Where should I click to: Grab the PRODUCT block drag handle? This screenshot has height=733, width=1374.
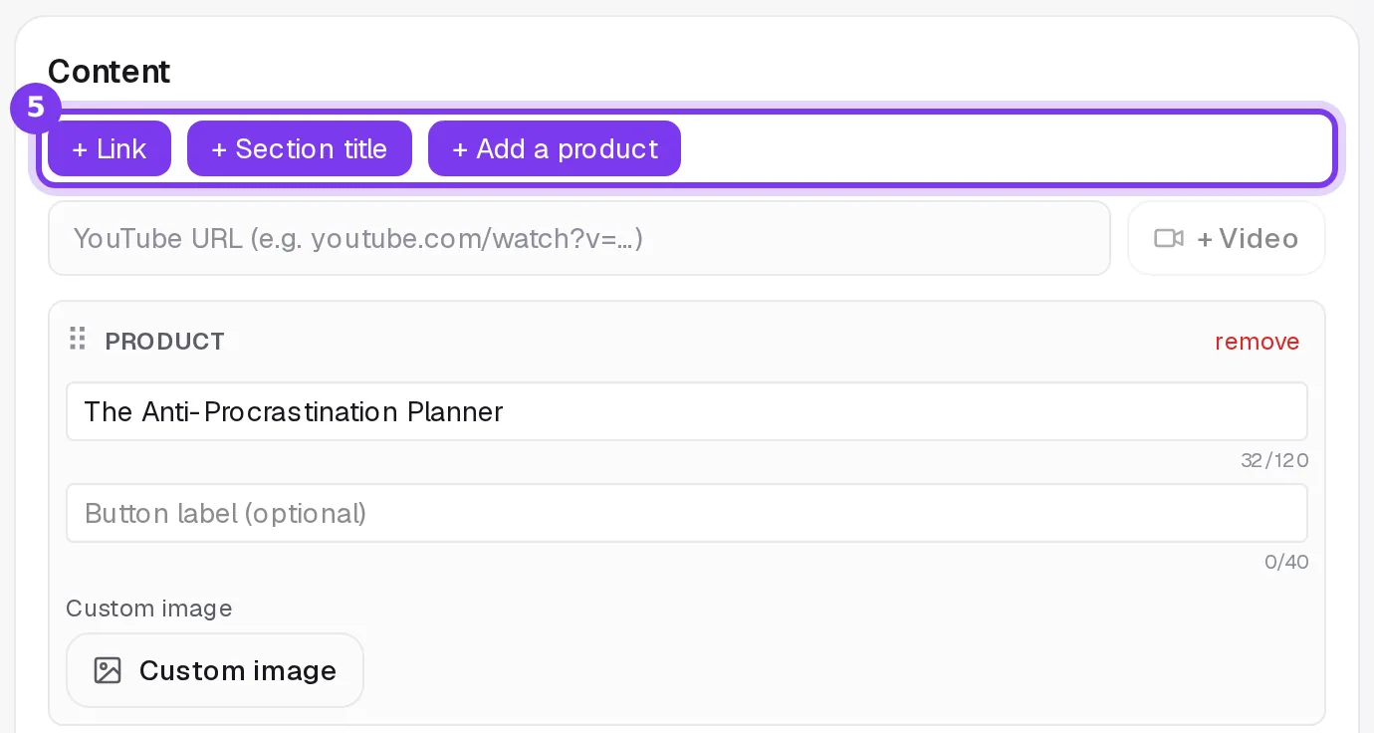pyautogui.click(x=77, y=340)
